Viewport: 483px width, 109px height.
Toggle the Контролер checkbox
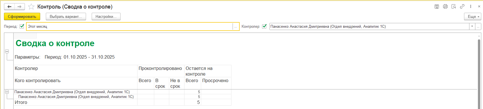[x=265, y=26]
